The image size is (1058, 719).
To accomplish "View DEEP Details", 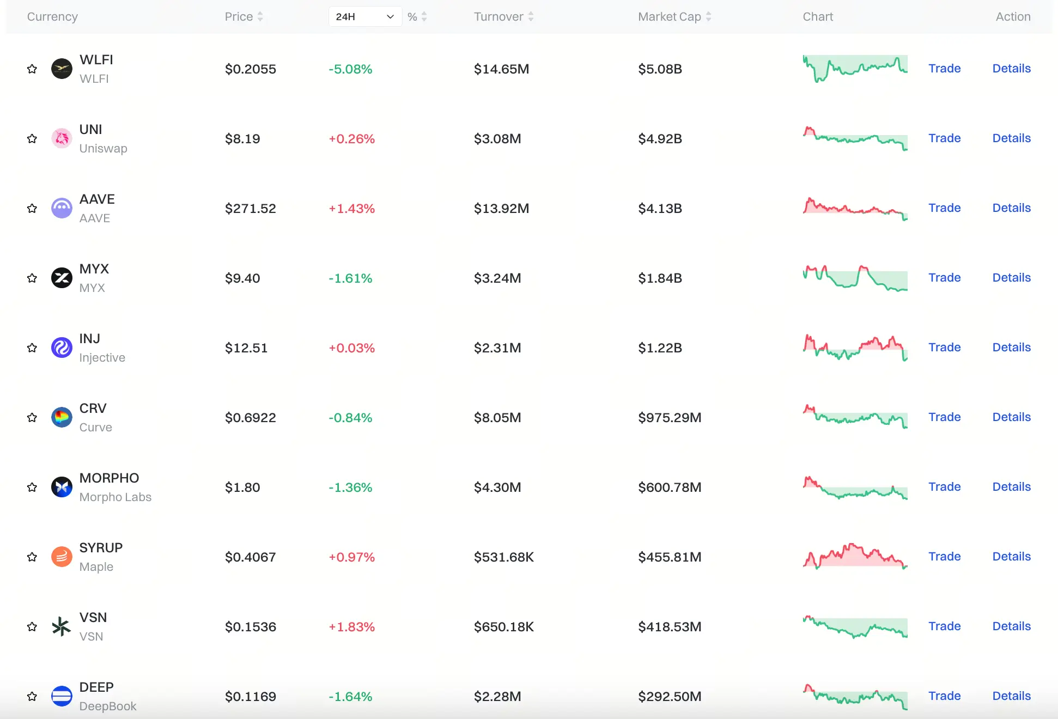I will pos(1011,696).
